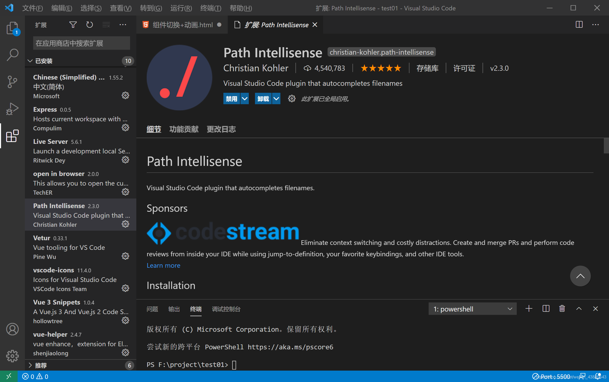Open gear for Live Server extension
609x382 pixels.
(125, 160)
